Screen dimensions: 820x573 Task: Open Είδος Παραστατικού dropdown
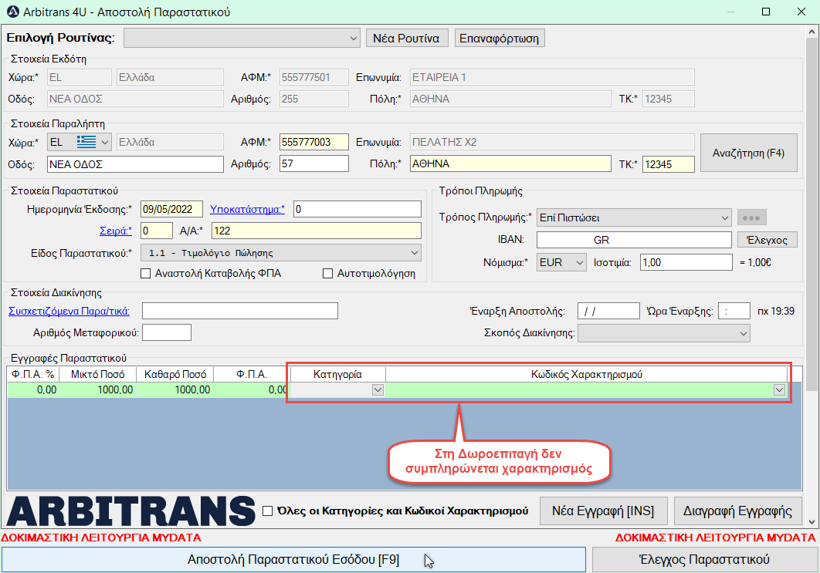pyautogui.click(x=281, y=253)
